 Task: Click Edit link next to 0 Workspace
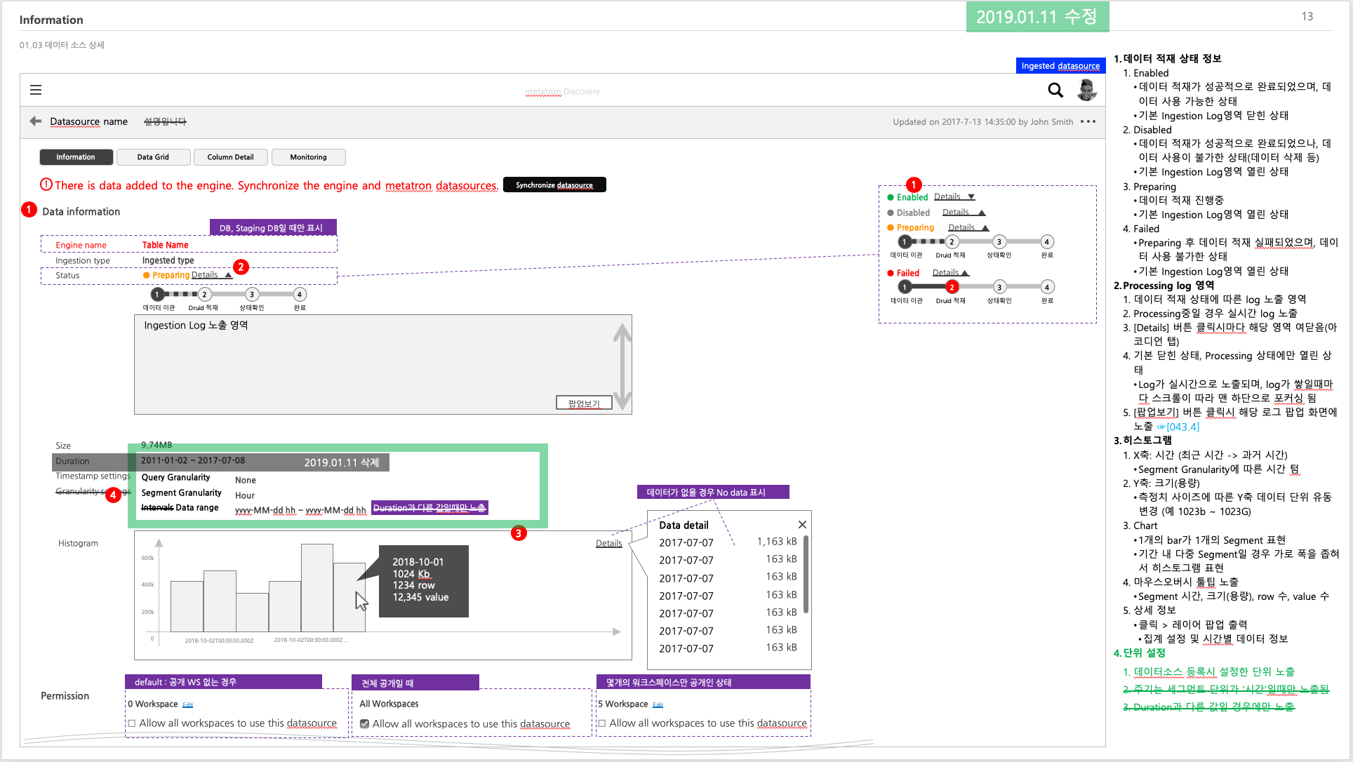[187, 704]
